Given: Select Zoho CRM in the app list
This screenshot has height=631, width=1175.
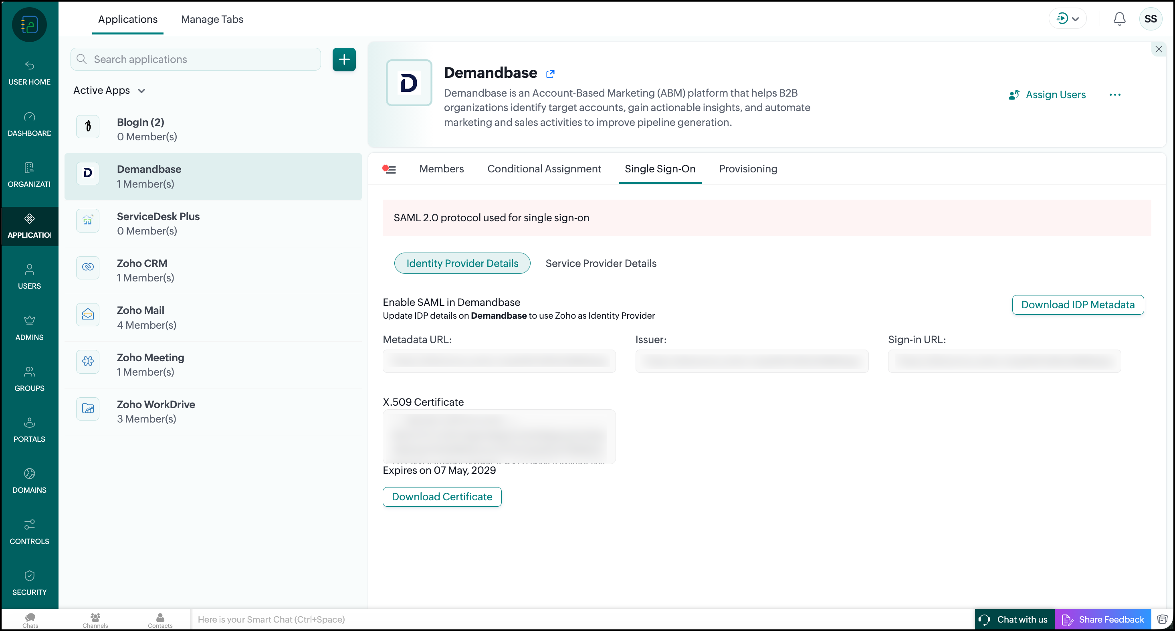Looking at the screenshot, I should pyautogui.click(x=213, y=271).
